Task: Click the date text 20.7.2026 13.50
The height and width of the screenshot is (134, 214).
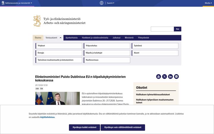Action: (41, 85)
